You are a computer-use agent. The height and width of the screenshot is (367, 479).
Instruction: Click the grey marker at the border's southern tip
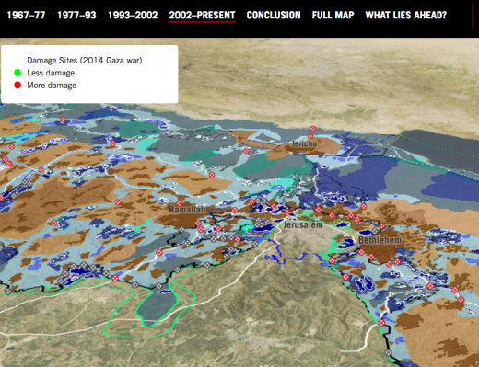(389, 352)
